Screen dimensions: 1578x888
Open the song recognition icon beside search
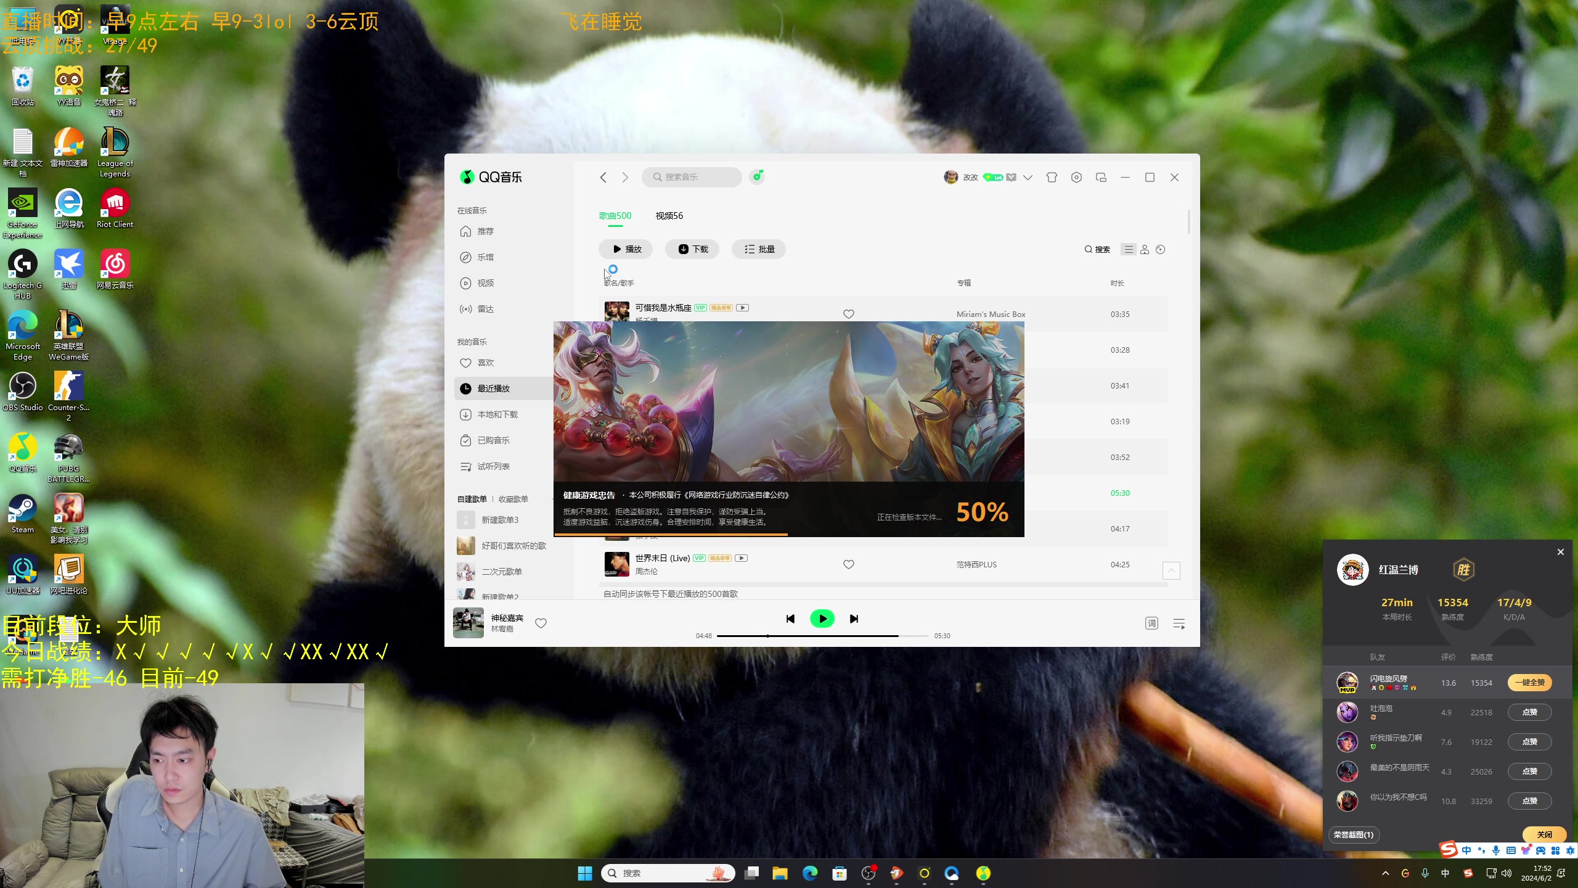point(758,177)
